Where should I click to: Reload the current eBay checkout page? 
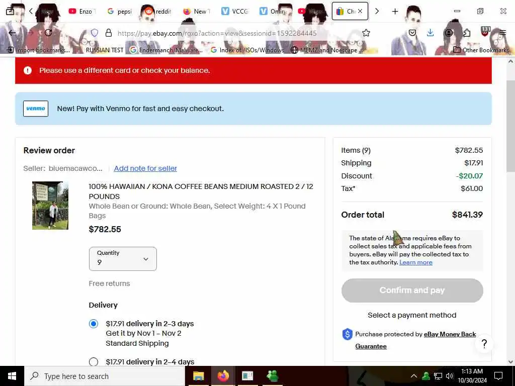tap(48, 33)
